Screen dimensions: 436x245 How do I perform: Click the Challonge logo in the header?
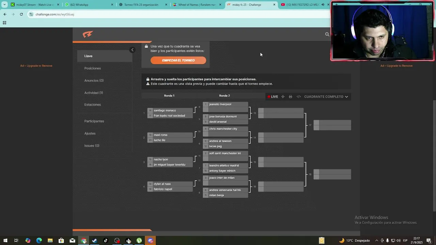tap(88, 34)
